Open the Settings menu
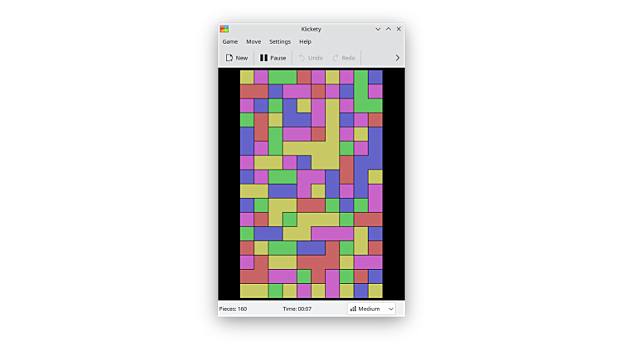Screen dimensions: 623x350 click(280, 41)
